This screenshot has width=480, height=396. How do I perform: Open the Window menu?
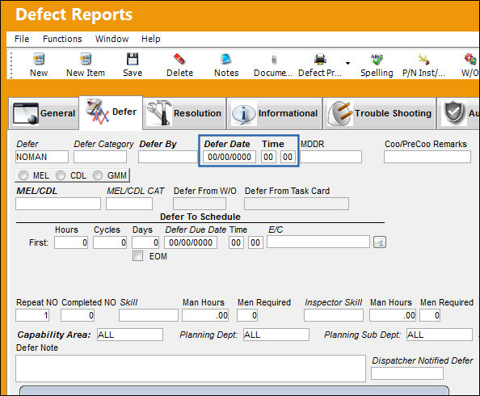[x=112, y=39]
